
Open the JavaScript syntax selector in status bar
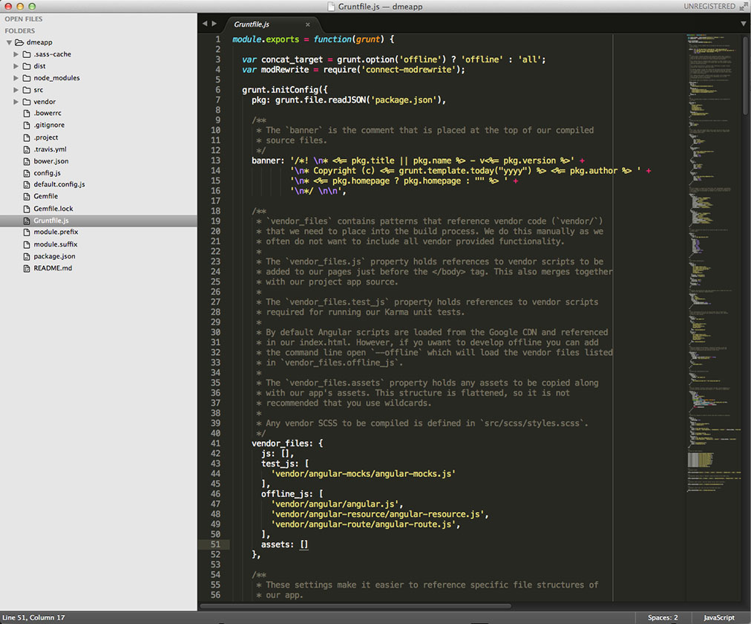coord(718,617)
